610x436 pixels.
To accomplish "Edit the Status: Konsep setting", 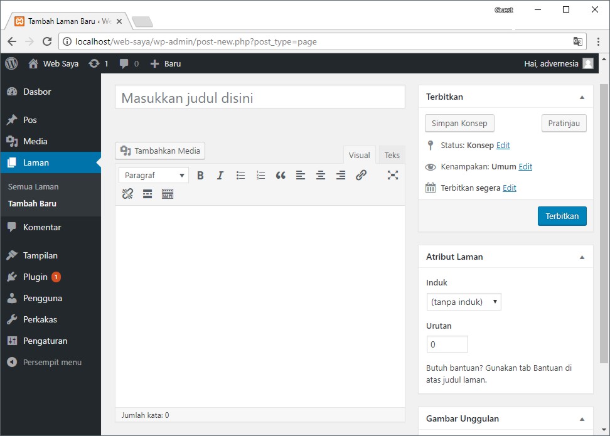I will click(x=503, y=146).
